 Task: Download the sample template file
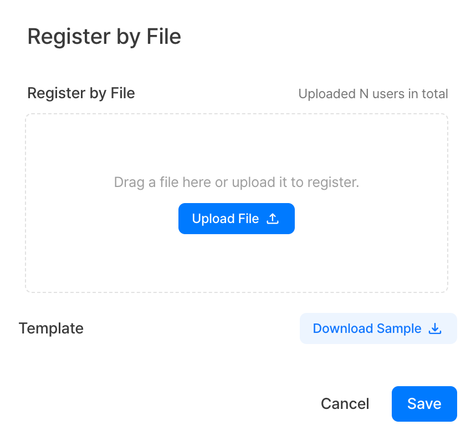point(378,328)
